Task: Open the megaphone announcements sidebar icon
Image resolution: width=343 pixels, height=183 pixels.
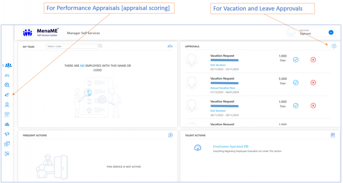Action: point(7,134)
